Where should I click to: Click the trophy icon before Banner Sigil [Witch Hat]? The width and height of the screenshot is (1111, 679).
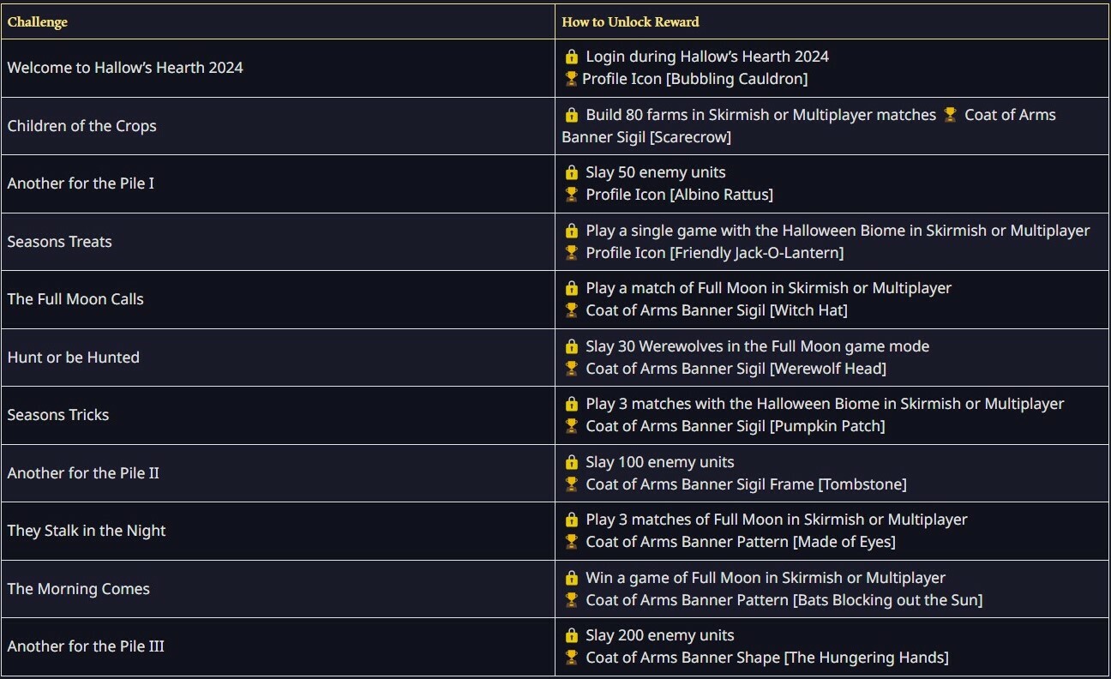(572, 310)
